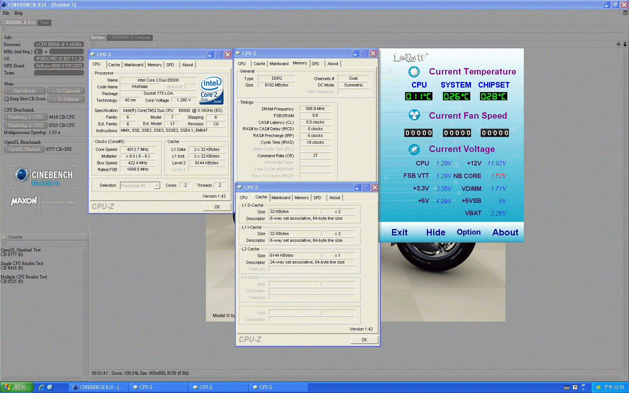Click the grip handle above the Info panel
Image resolution: width=629 pixels, height=393 pixels.
click(4, 30)
